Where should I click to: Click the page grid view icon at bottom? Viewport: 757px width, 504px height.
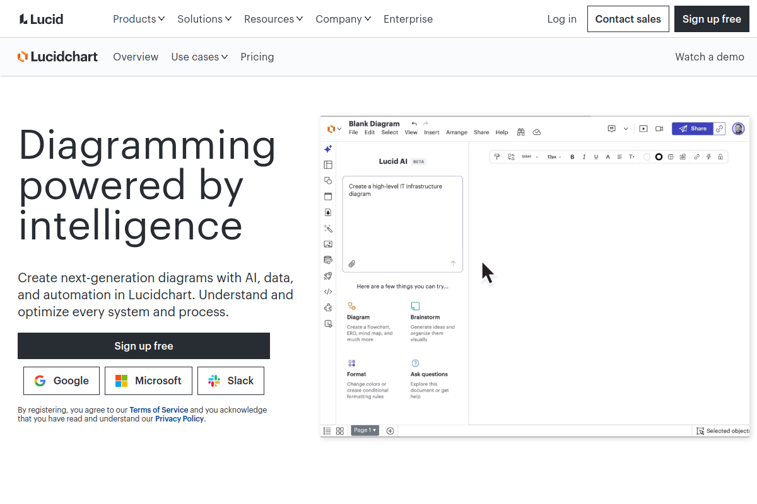point(340,431)
